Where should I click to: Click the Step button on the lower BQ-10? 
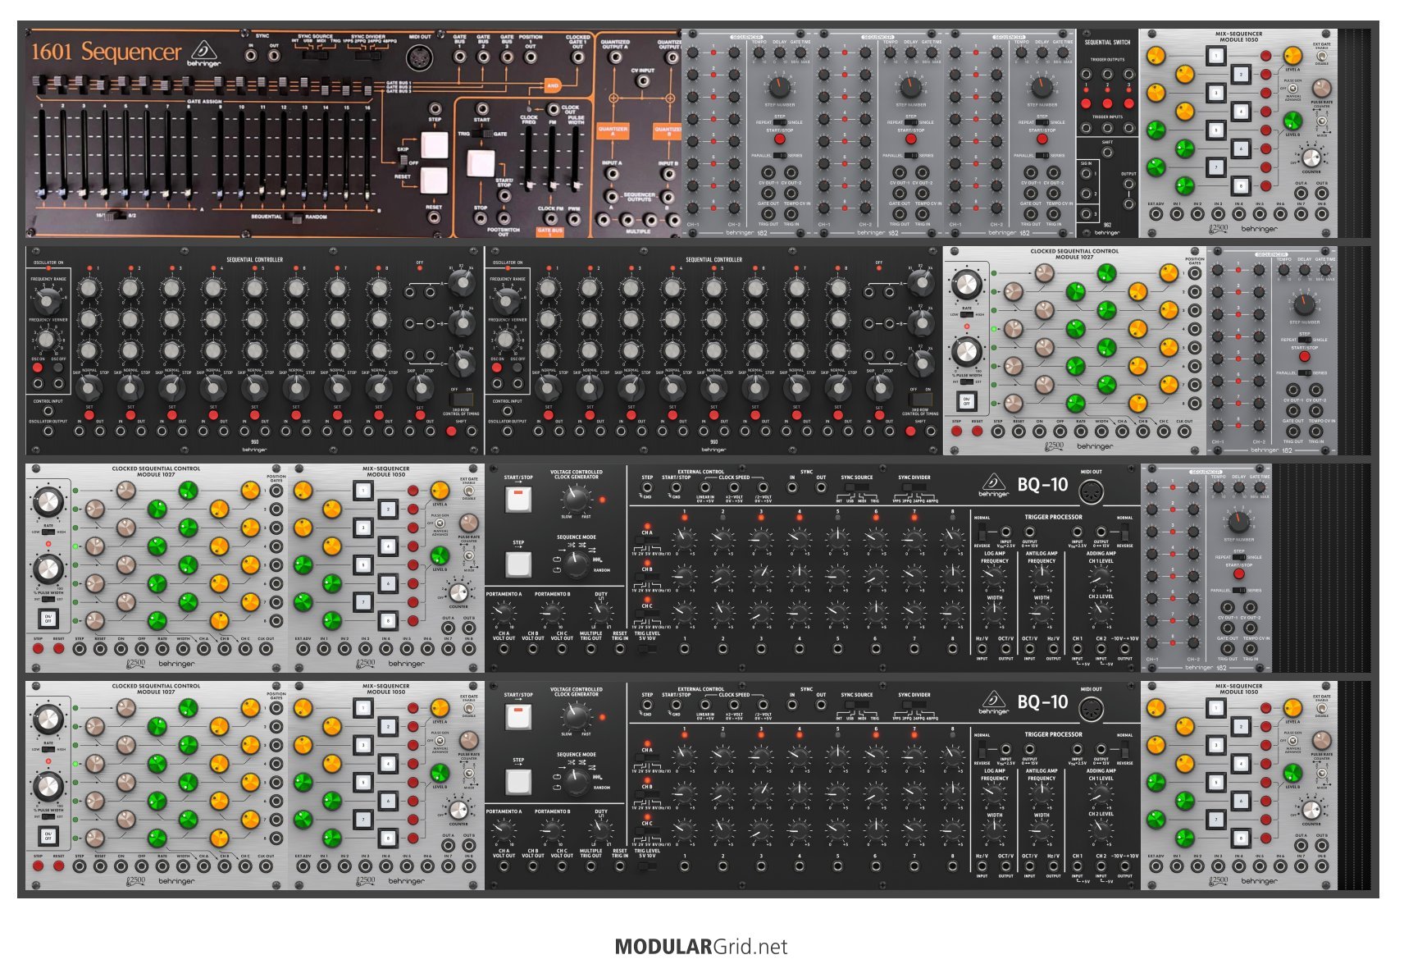click(517, 781)
